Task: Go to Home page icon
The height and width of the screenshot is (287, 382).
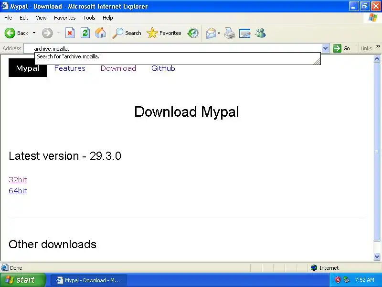Action: click(100, 33)
